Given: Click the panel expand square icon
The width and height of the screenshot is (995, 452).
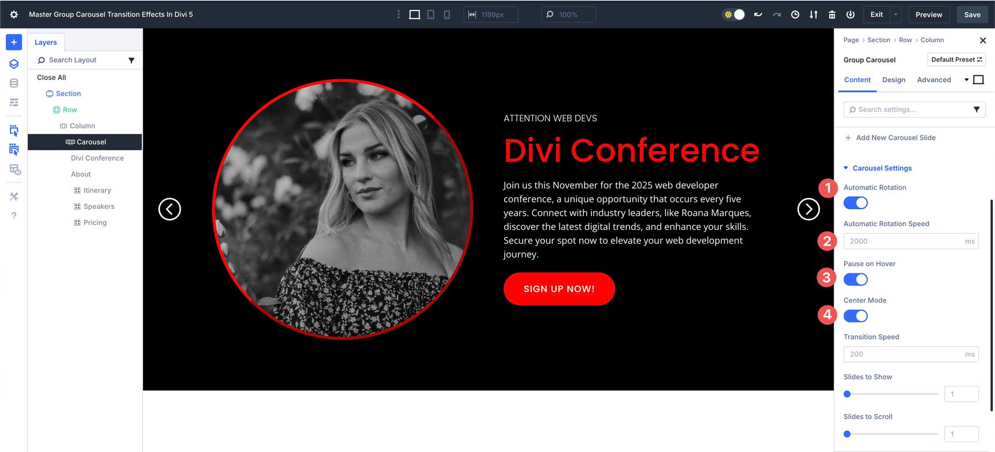Looking at the screenshot, I should tap(978, 80).
